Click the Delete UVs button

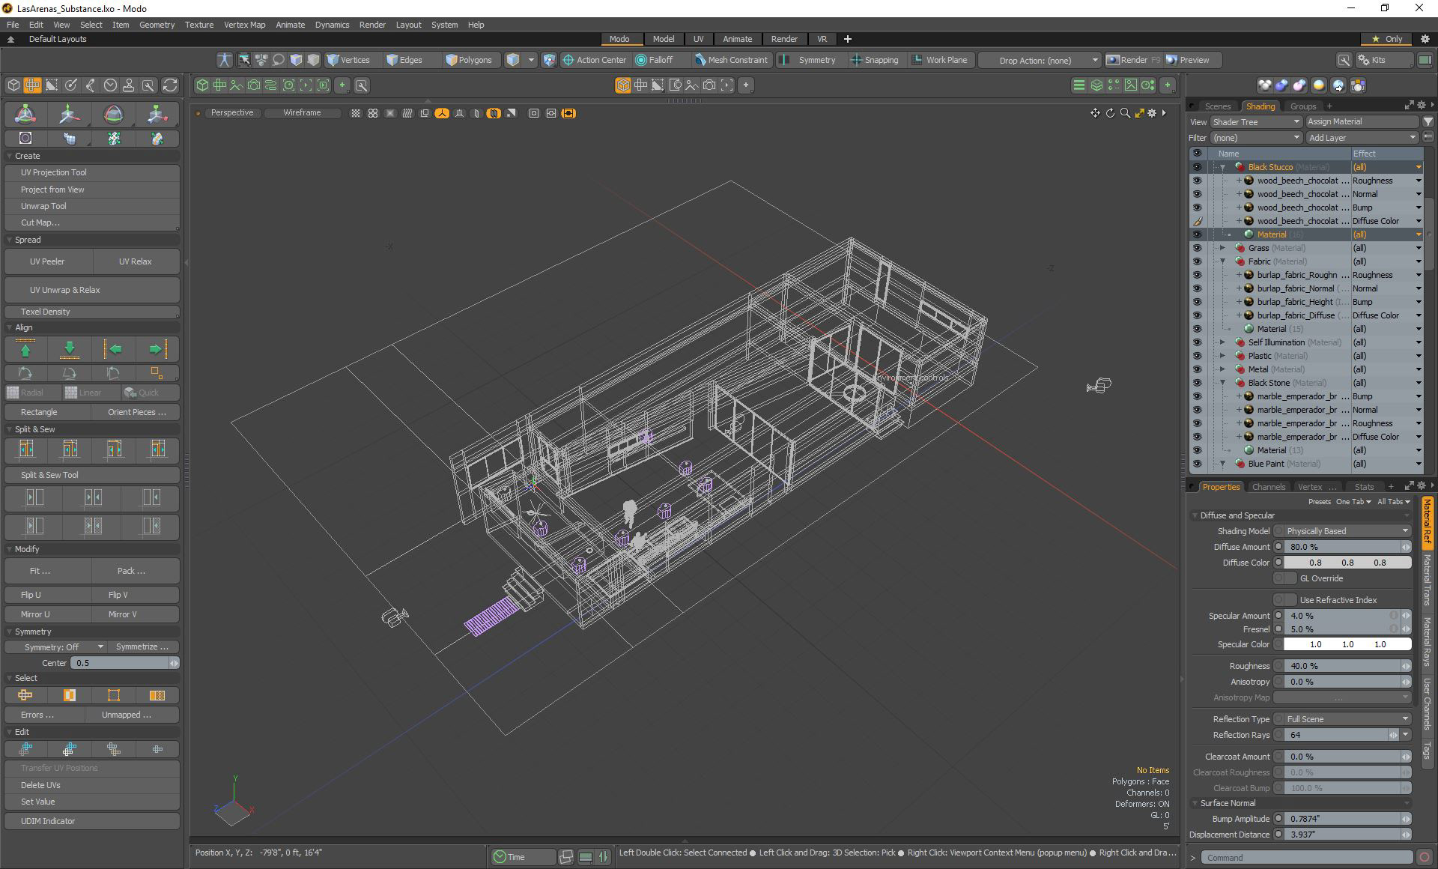click(x=40, y=785)
